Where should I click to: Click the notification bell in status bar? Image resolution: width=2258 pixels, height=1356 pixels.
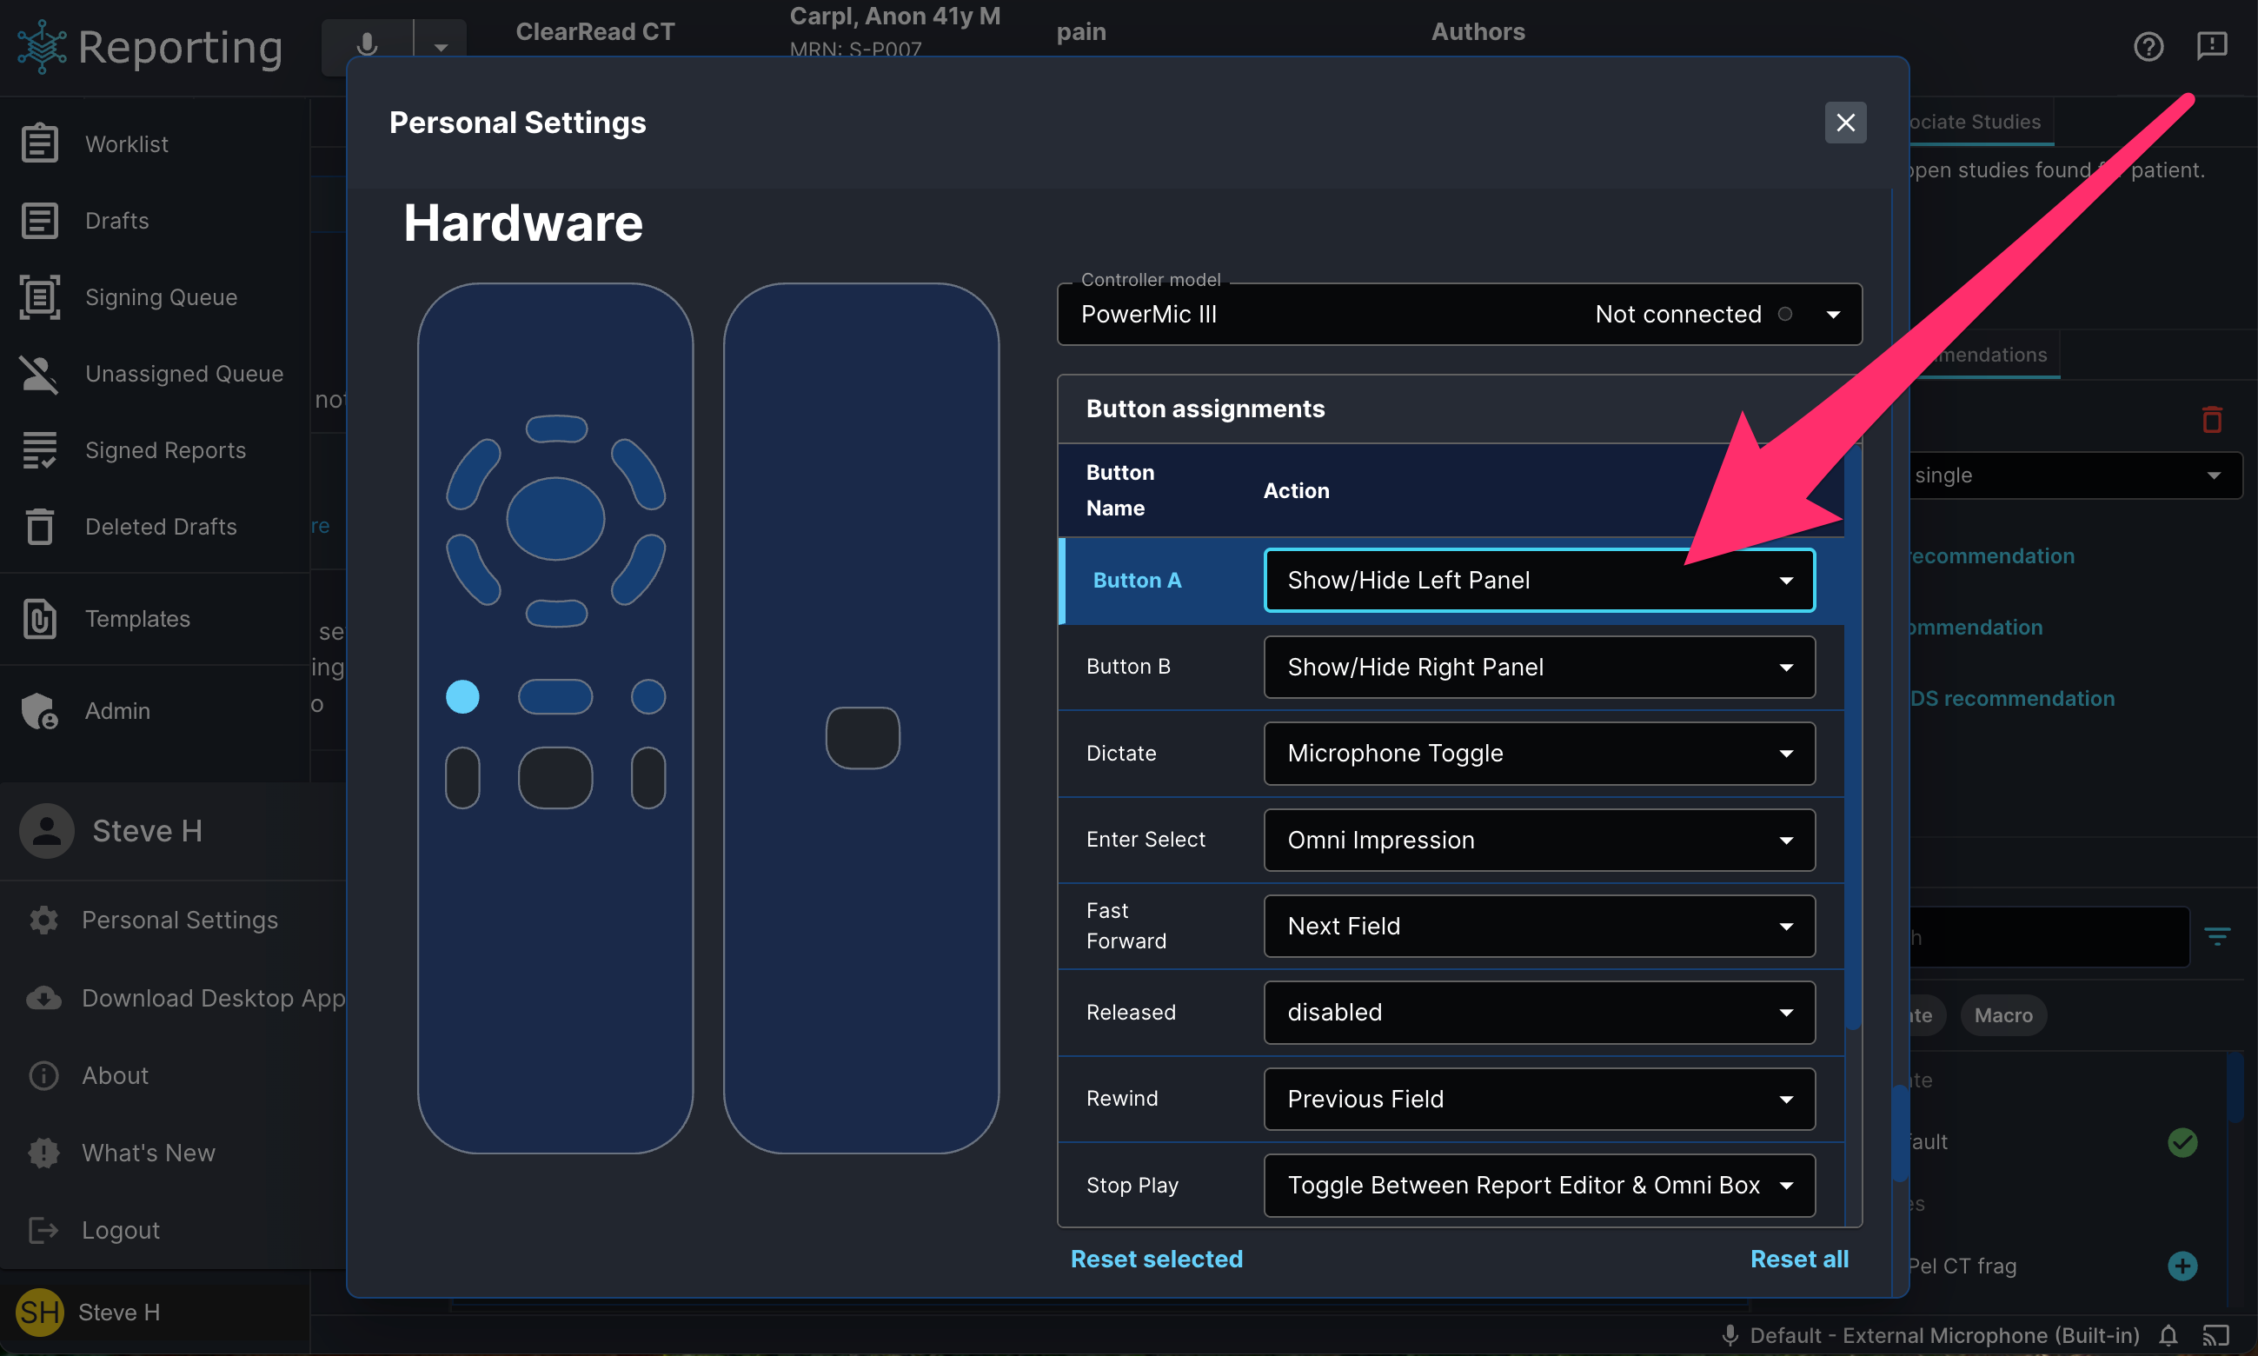pyautogui.click(x=2168, y=1336)
